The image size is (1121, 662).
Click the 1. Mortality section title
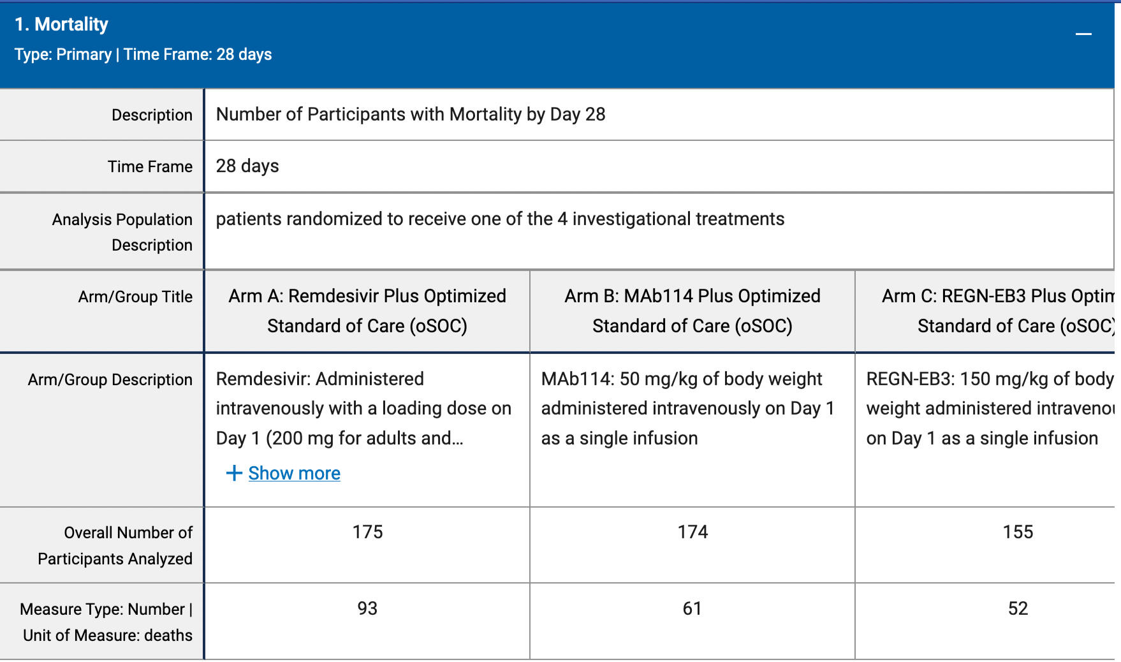click(x=61, y=24)
